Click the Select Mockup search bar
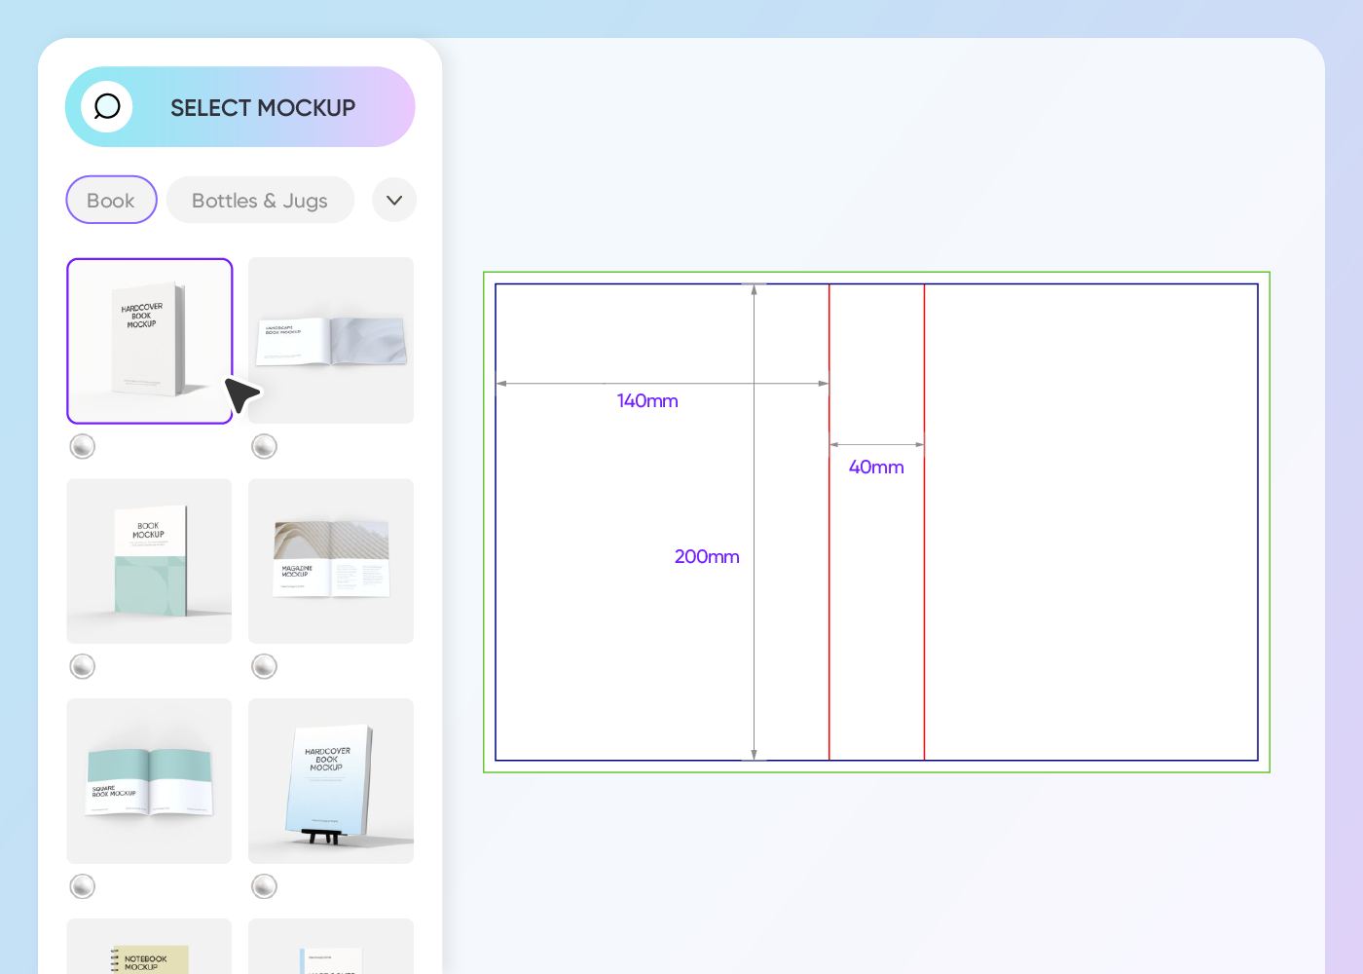1363x974 pixels. 263,107
